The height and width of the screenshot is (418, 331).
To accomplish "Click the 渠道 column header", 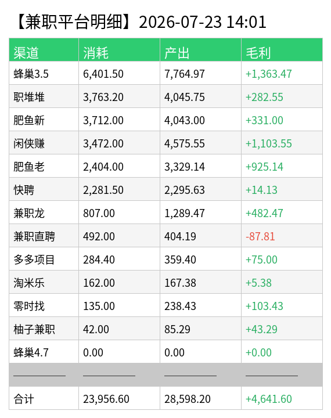I will (x=44, y=50).
